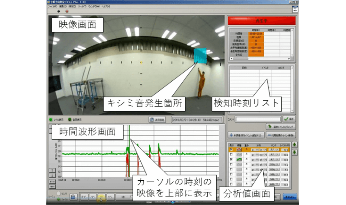This screenshot has height=205, width=346.
Task: Open the 'p' analysis dropdown in orange row
Action: 255,150
